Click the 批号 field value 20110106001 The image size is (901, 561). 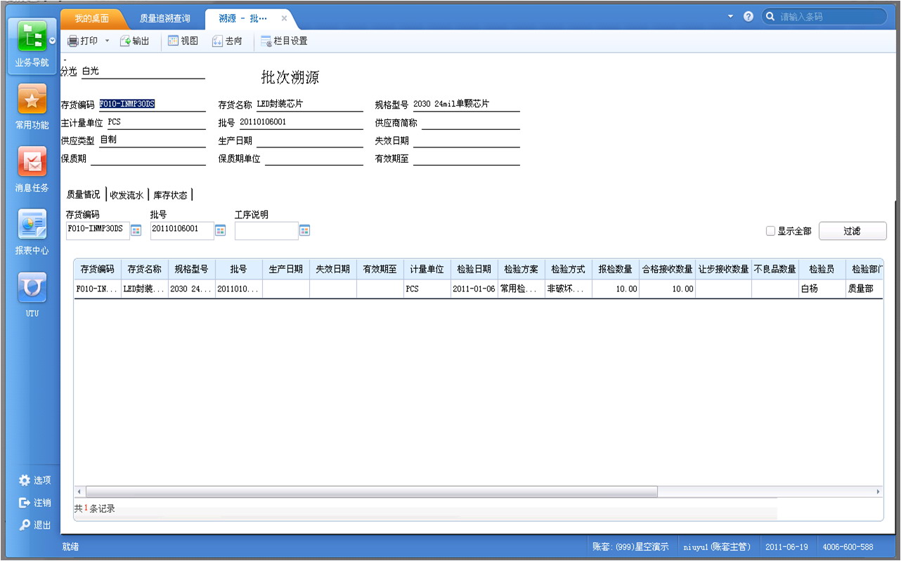point(301,121)
